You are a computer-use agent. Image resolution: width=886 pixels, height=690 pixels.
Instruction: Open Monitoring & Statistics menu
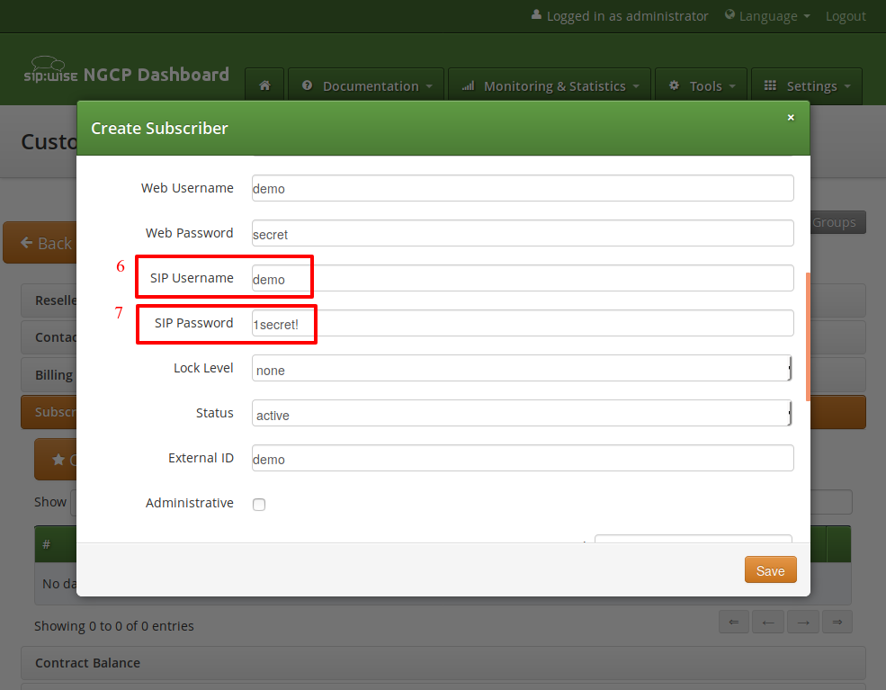550,86
